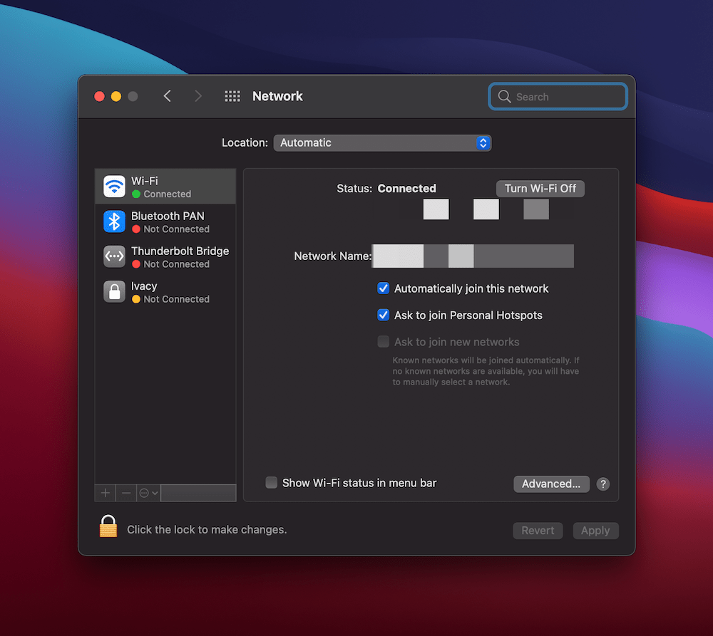Image resolution: width=713 pixels, height=636 pixels.
Task: Select the Wi-Fi service icon in sidebar
Action: (x=114, y=187)
